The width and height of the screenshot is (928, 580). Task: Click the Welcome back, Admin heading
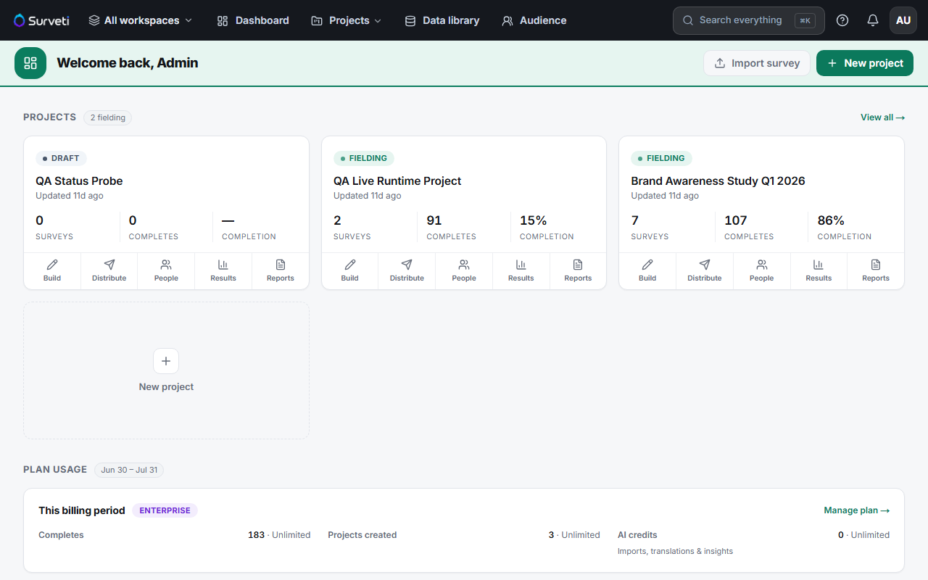pos(128,63)
